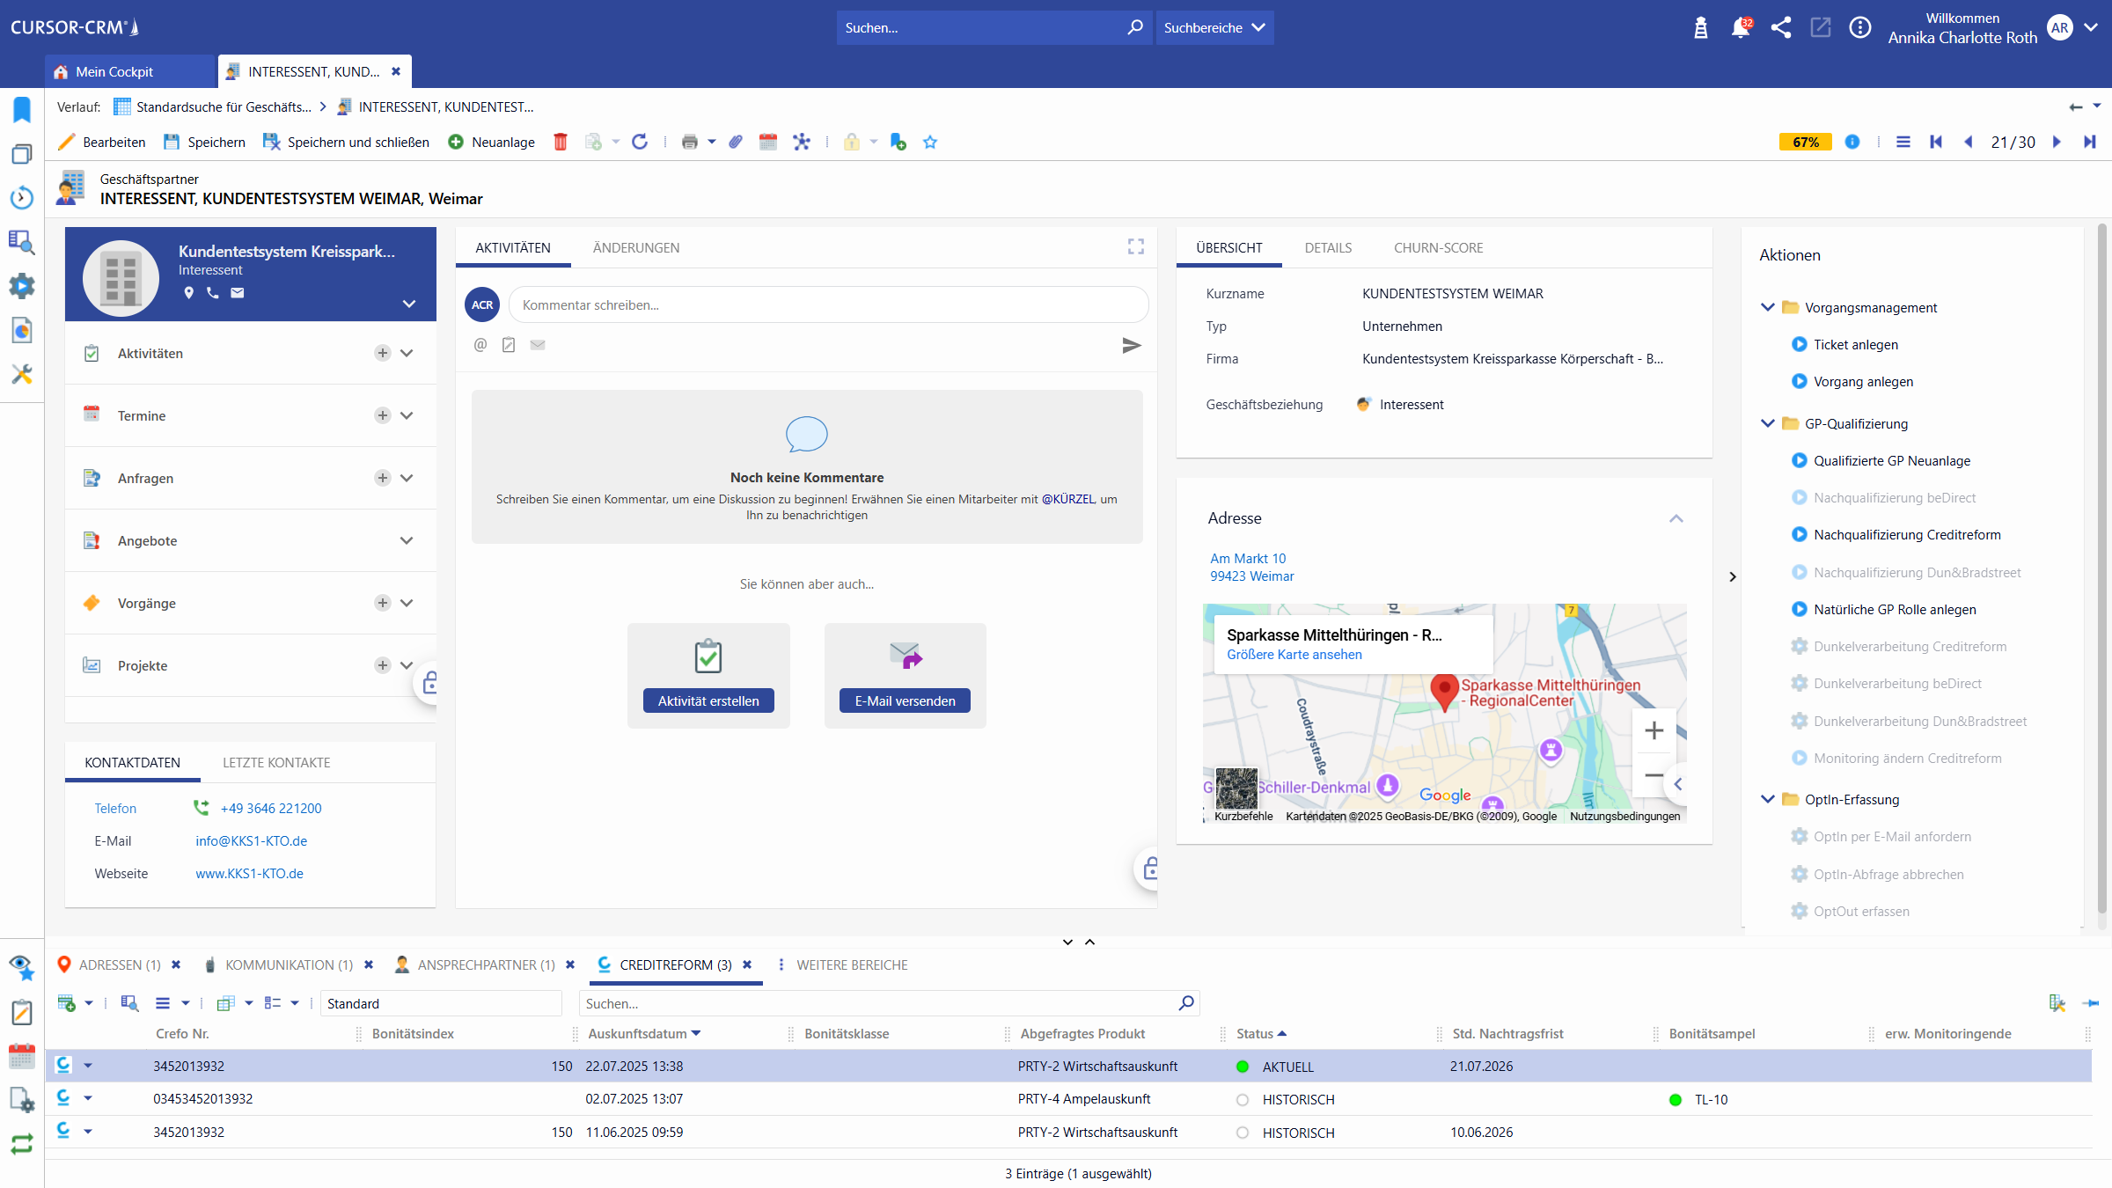This screenshot has height=1188, width=2112.
Task: Sort by Auskunftsdatum column header
Action: click(638, 1033)
